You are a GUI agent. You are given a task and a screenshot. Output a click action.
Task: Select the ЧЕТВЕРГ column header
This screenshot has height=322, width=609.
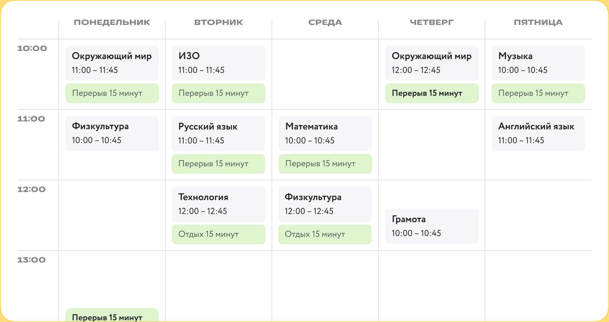pos(432,22)
